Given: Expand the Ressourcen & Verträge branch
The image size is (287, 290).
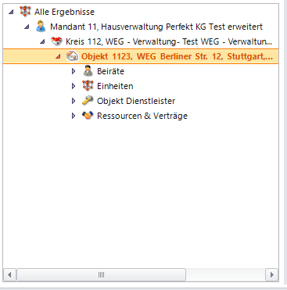Looking at the screenshot, I should (x=74, y=116).
